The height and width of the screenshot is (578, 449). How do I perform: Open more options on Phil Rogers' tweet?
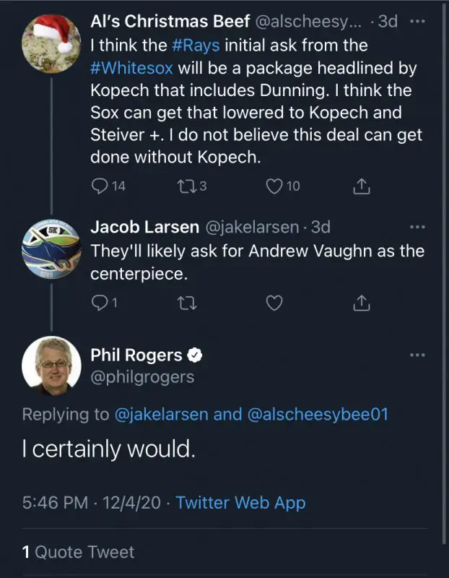pos(417,355)
